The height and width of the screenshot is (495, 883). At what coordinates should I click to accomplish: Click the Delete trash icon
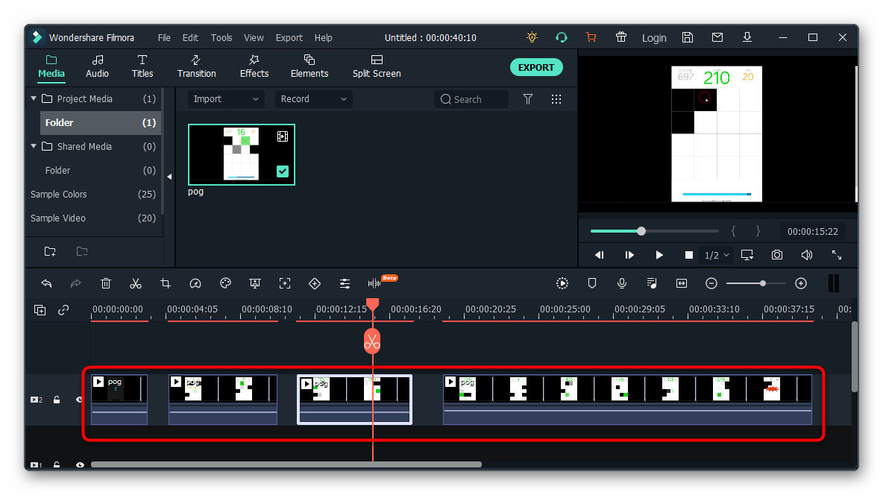(x=106, y=283)
